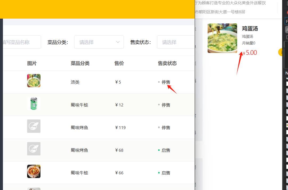This screenshot has width=288, height=190.
Task: Click the 图片 column header
Action: coord(32,63)
